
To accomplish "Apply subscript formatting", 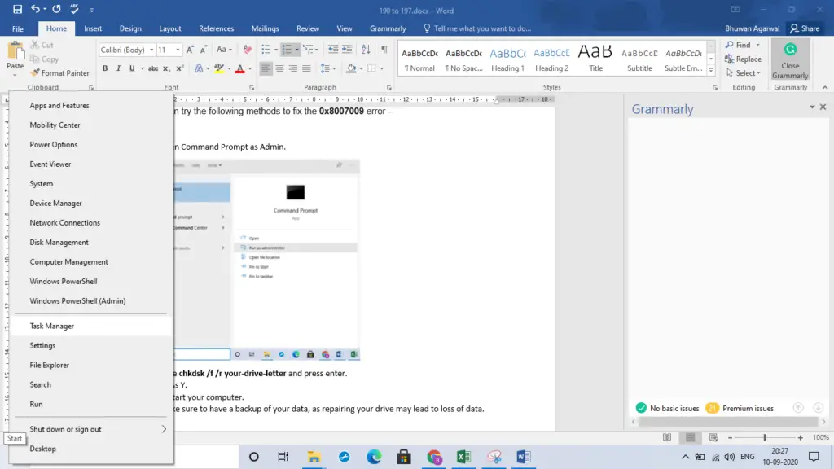I will tap(166, 68).
